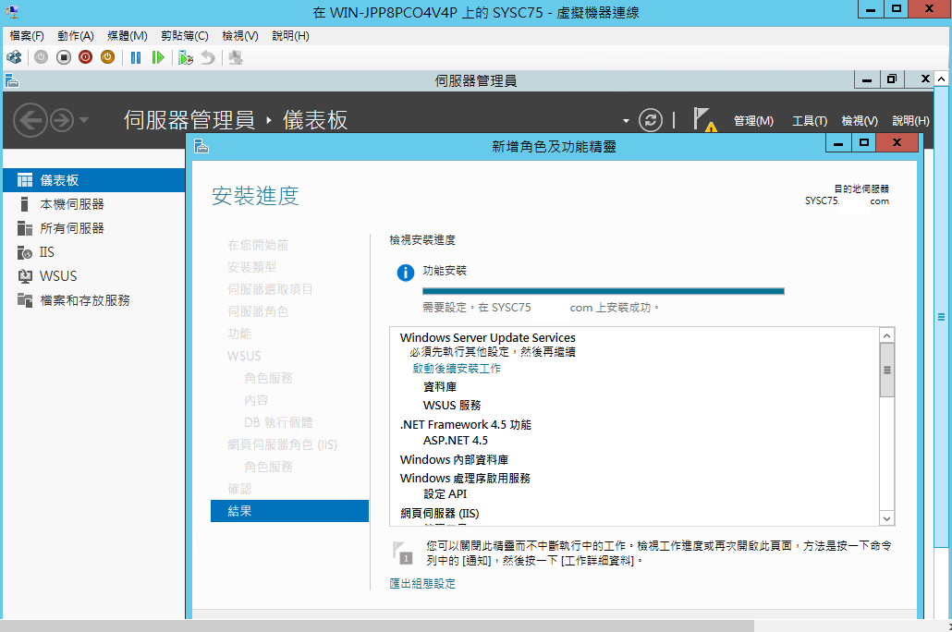
Task: Click the DB 執行個體 wizard step
Action: (278, 422)
